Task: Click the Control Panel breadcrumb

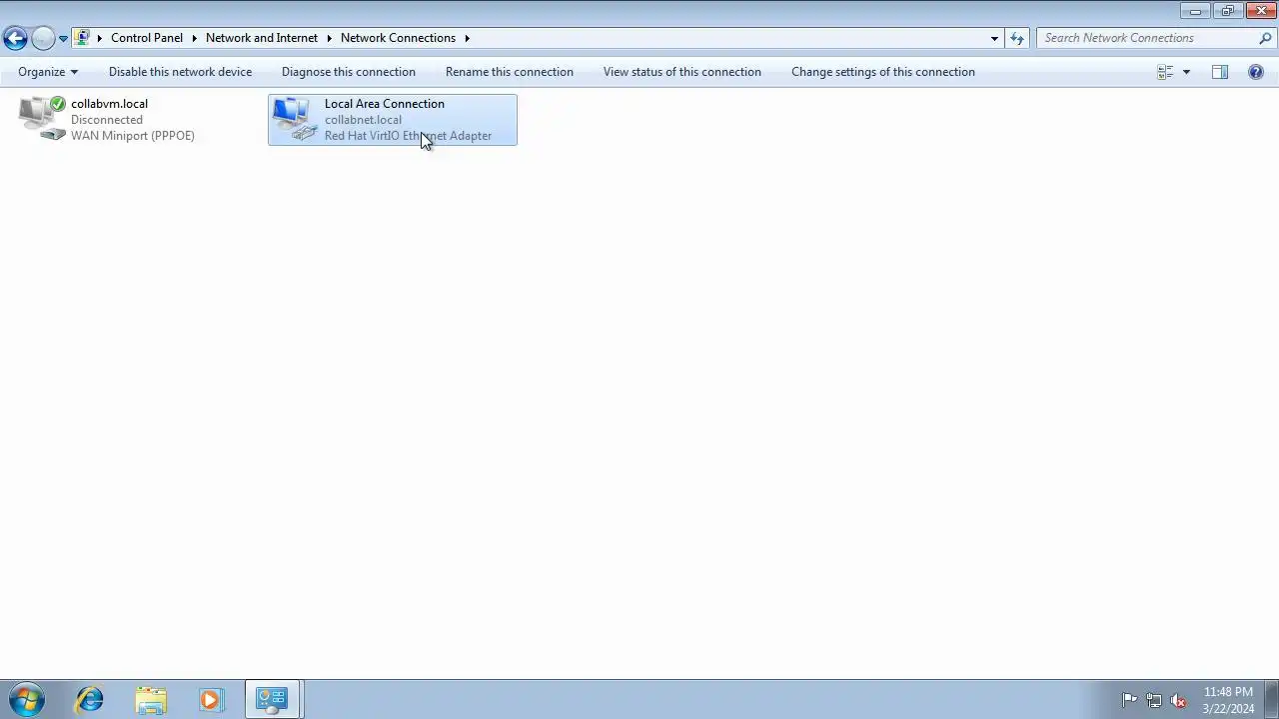Action: (147, 38)
